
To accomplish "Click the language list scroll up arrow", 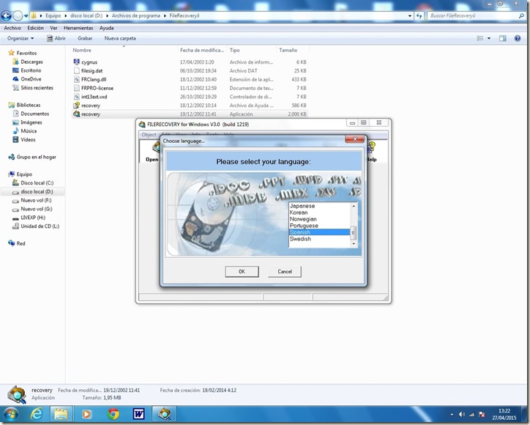I will (354, 206).
